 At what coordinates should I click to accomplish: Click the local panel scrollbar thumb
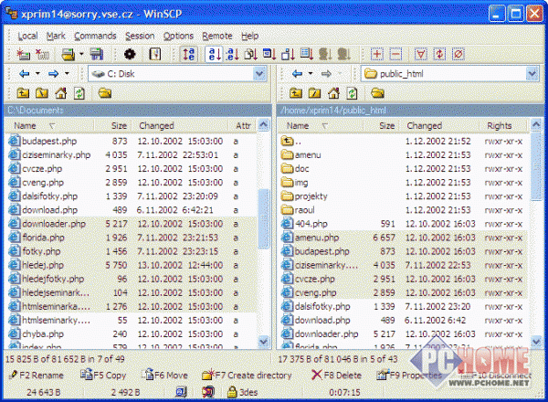[264, 219]
